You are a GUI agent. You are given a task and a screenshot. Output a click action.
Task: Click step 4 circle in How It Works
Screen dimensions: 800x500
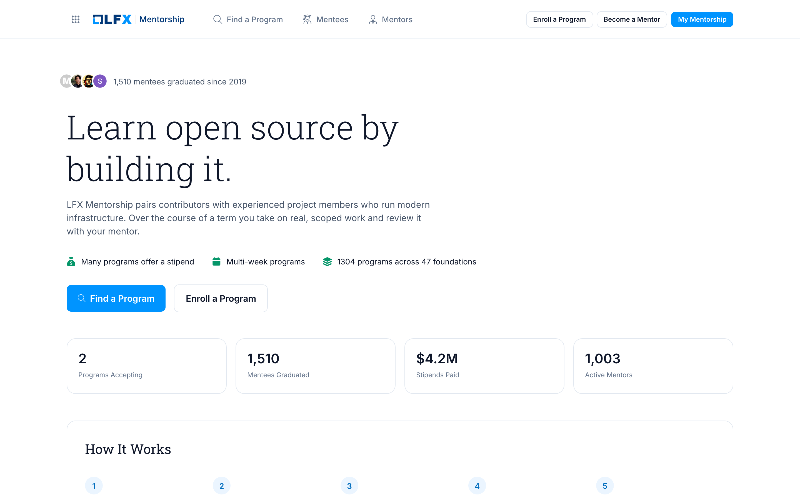point(477,486)
